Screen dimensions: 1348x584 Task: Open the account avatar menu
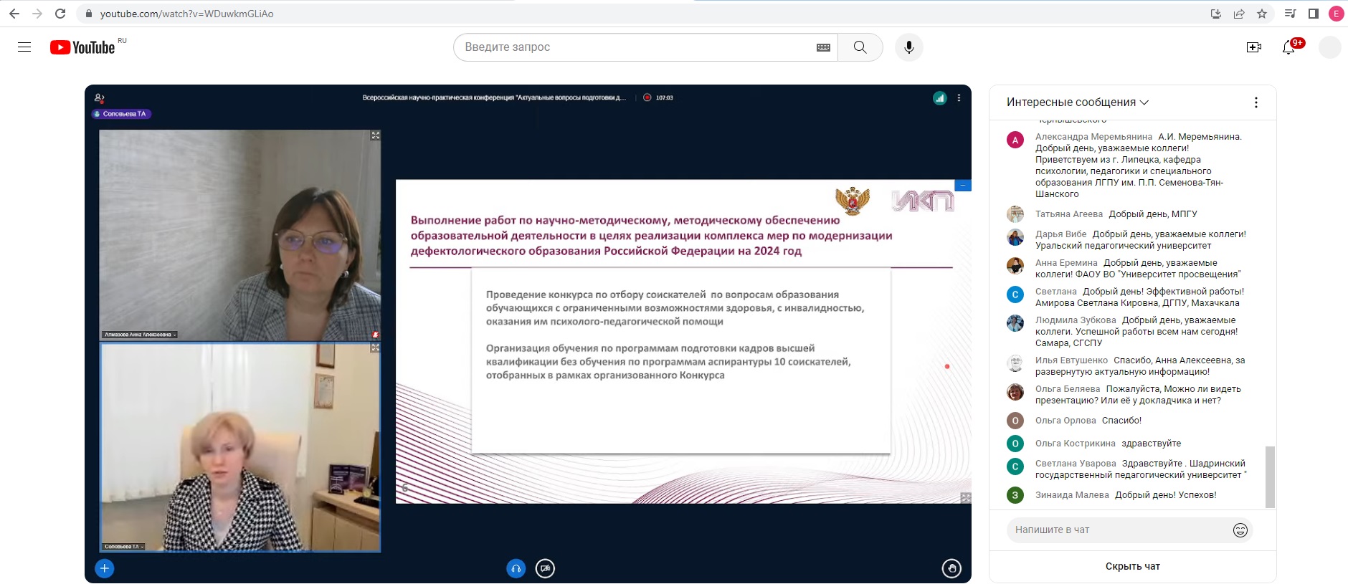[x=1330, y=47]
